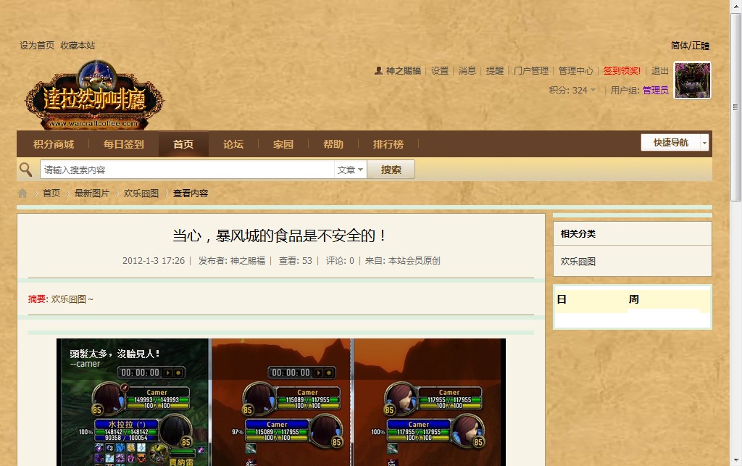Switch language via 简体/正體 link
The height and width of the screenshot is (466, 742).
point(691,46)
